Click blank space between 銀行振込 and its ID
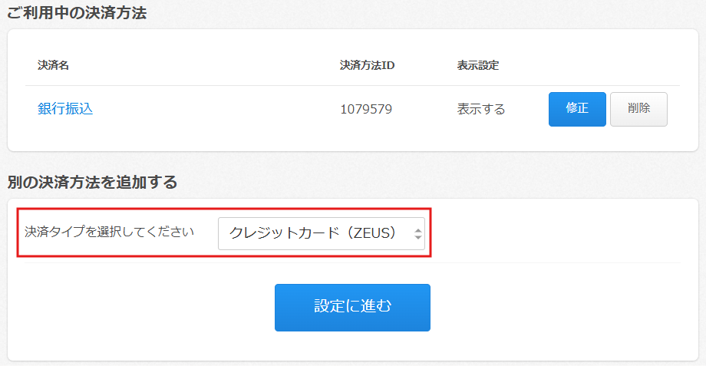 click(x=215, y=109)
